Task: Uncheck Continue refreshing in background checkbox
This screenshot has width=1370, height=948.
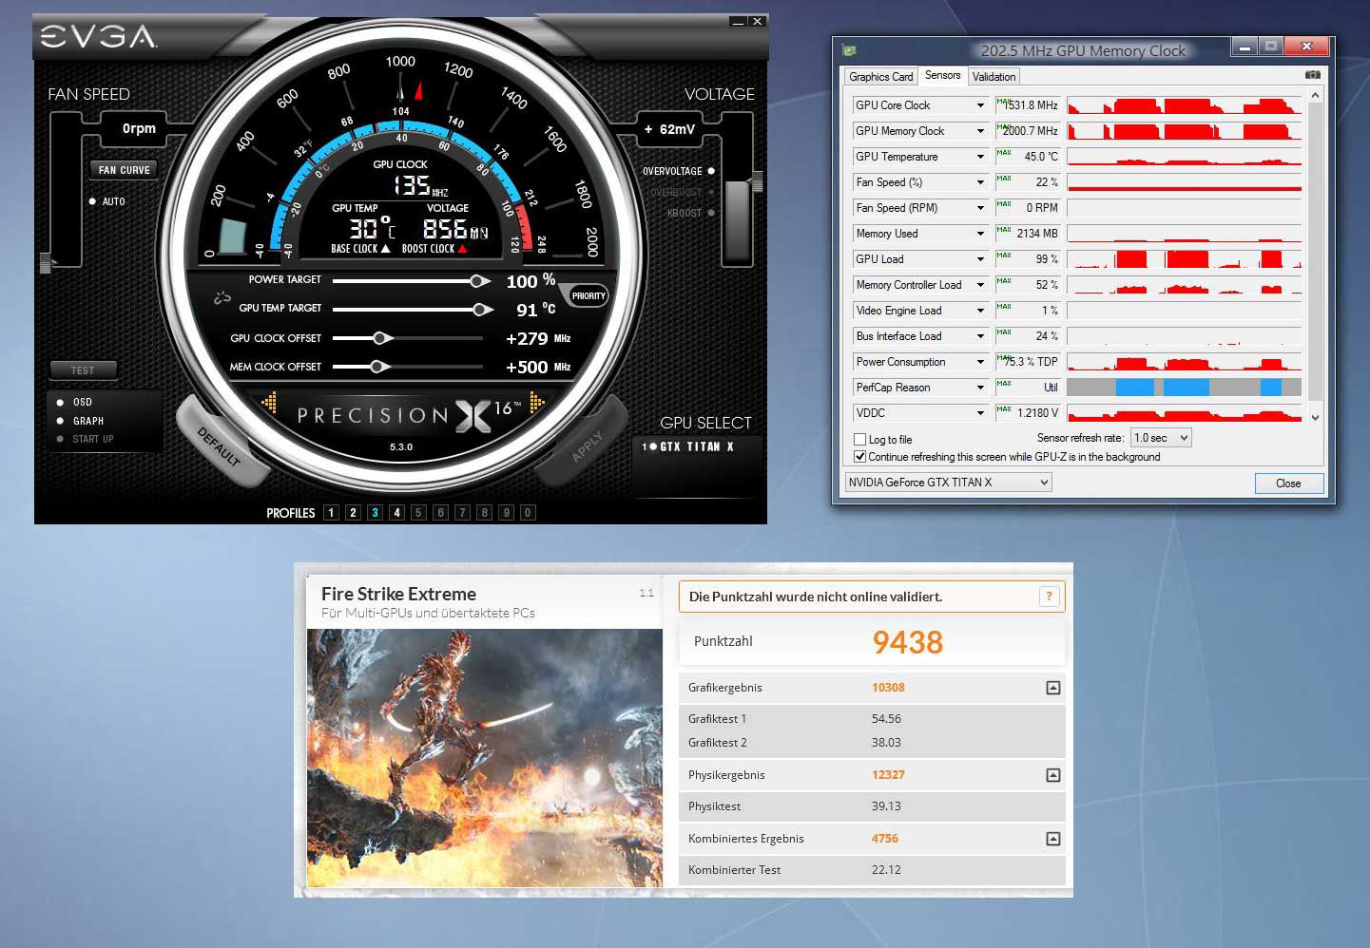Action: [860, 457]
